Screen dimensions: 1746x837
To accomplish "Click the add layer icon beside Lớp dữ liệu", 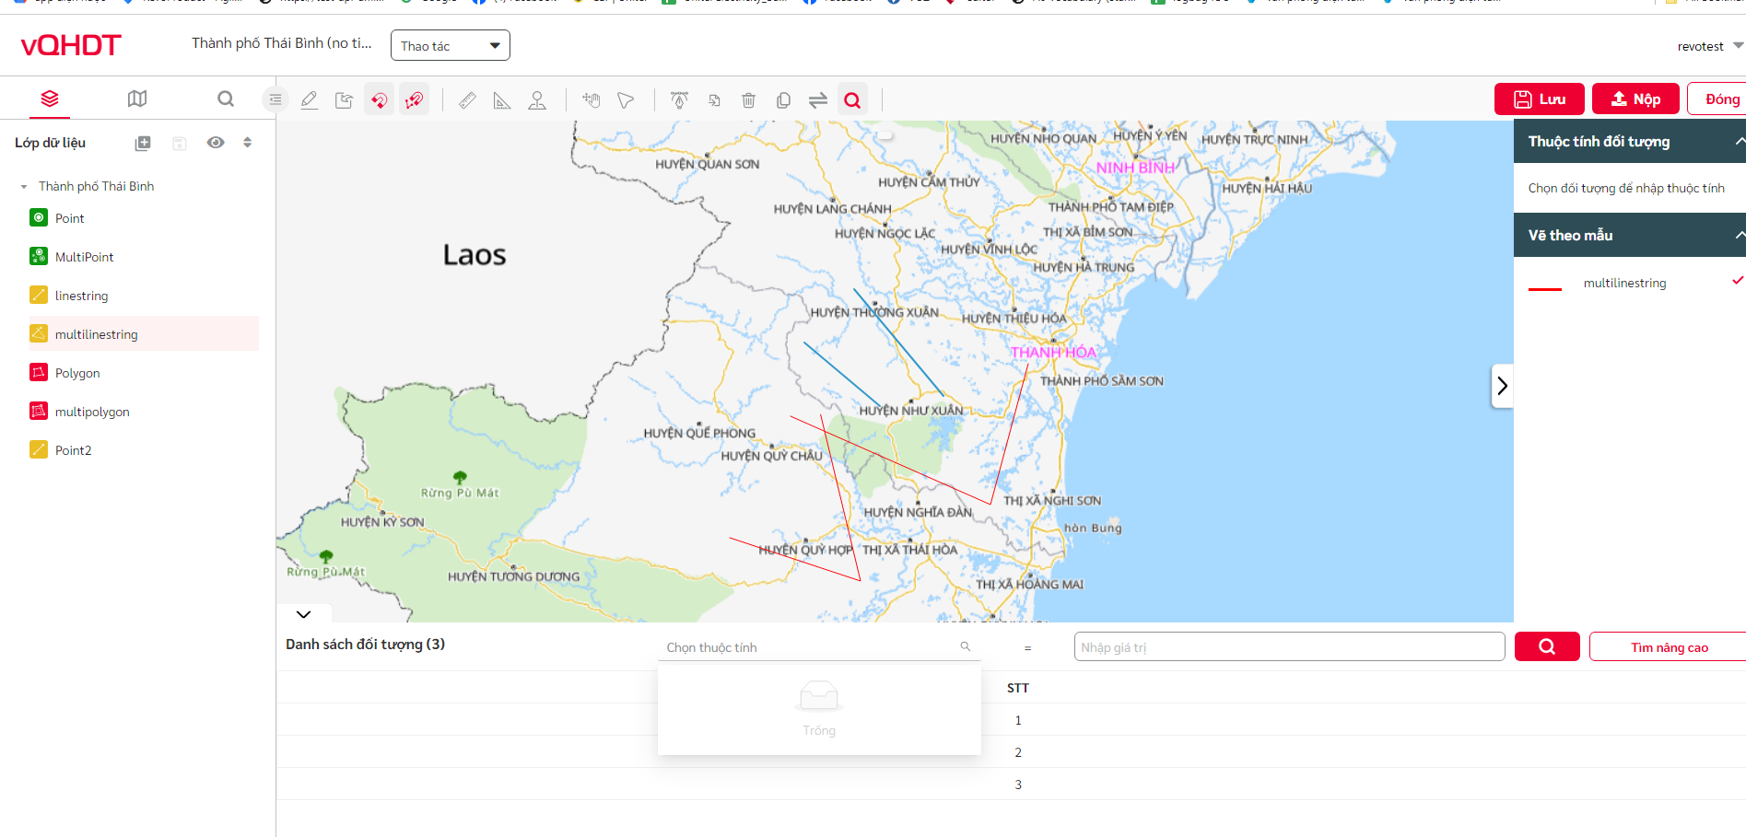I will click(x=143, y=143).
